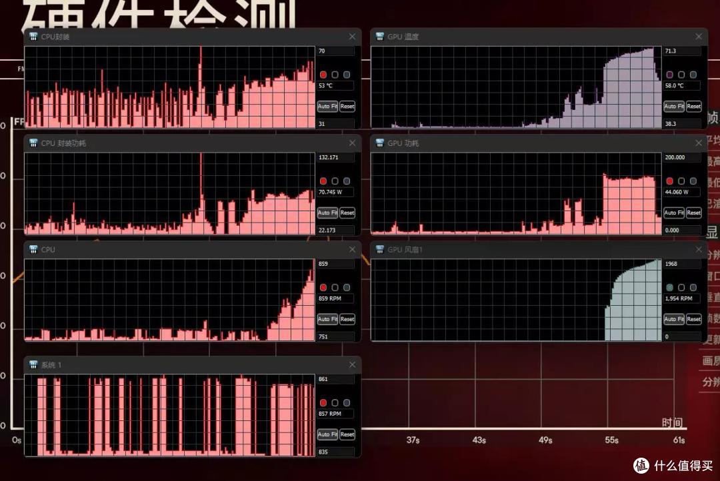The width and height of the screenshot is (720, 481).
Task: Edit the max value 71.3 in GPU 温度
Action: (682, 51)
